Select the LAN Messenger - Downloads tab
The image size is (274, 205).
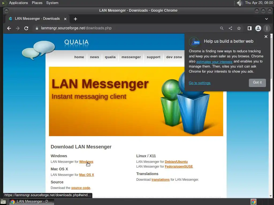pyautogui.click(x=37, y=19)
